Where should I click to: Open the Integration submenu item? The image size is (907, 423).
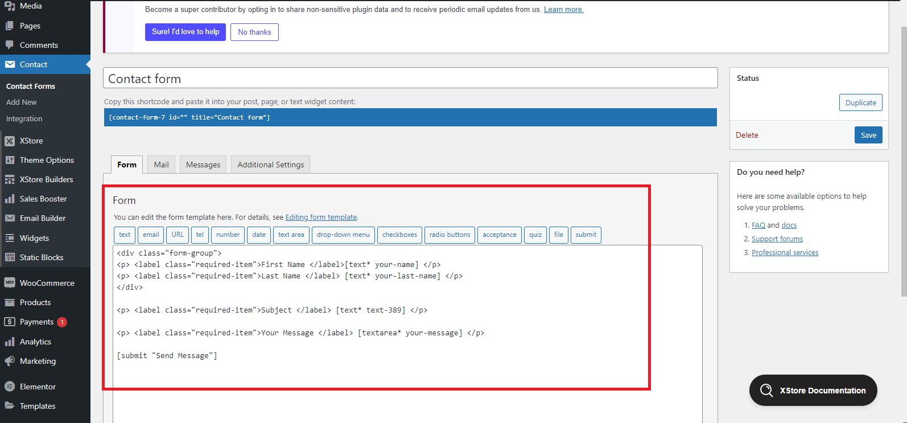24,118
